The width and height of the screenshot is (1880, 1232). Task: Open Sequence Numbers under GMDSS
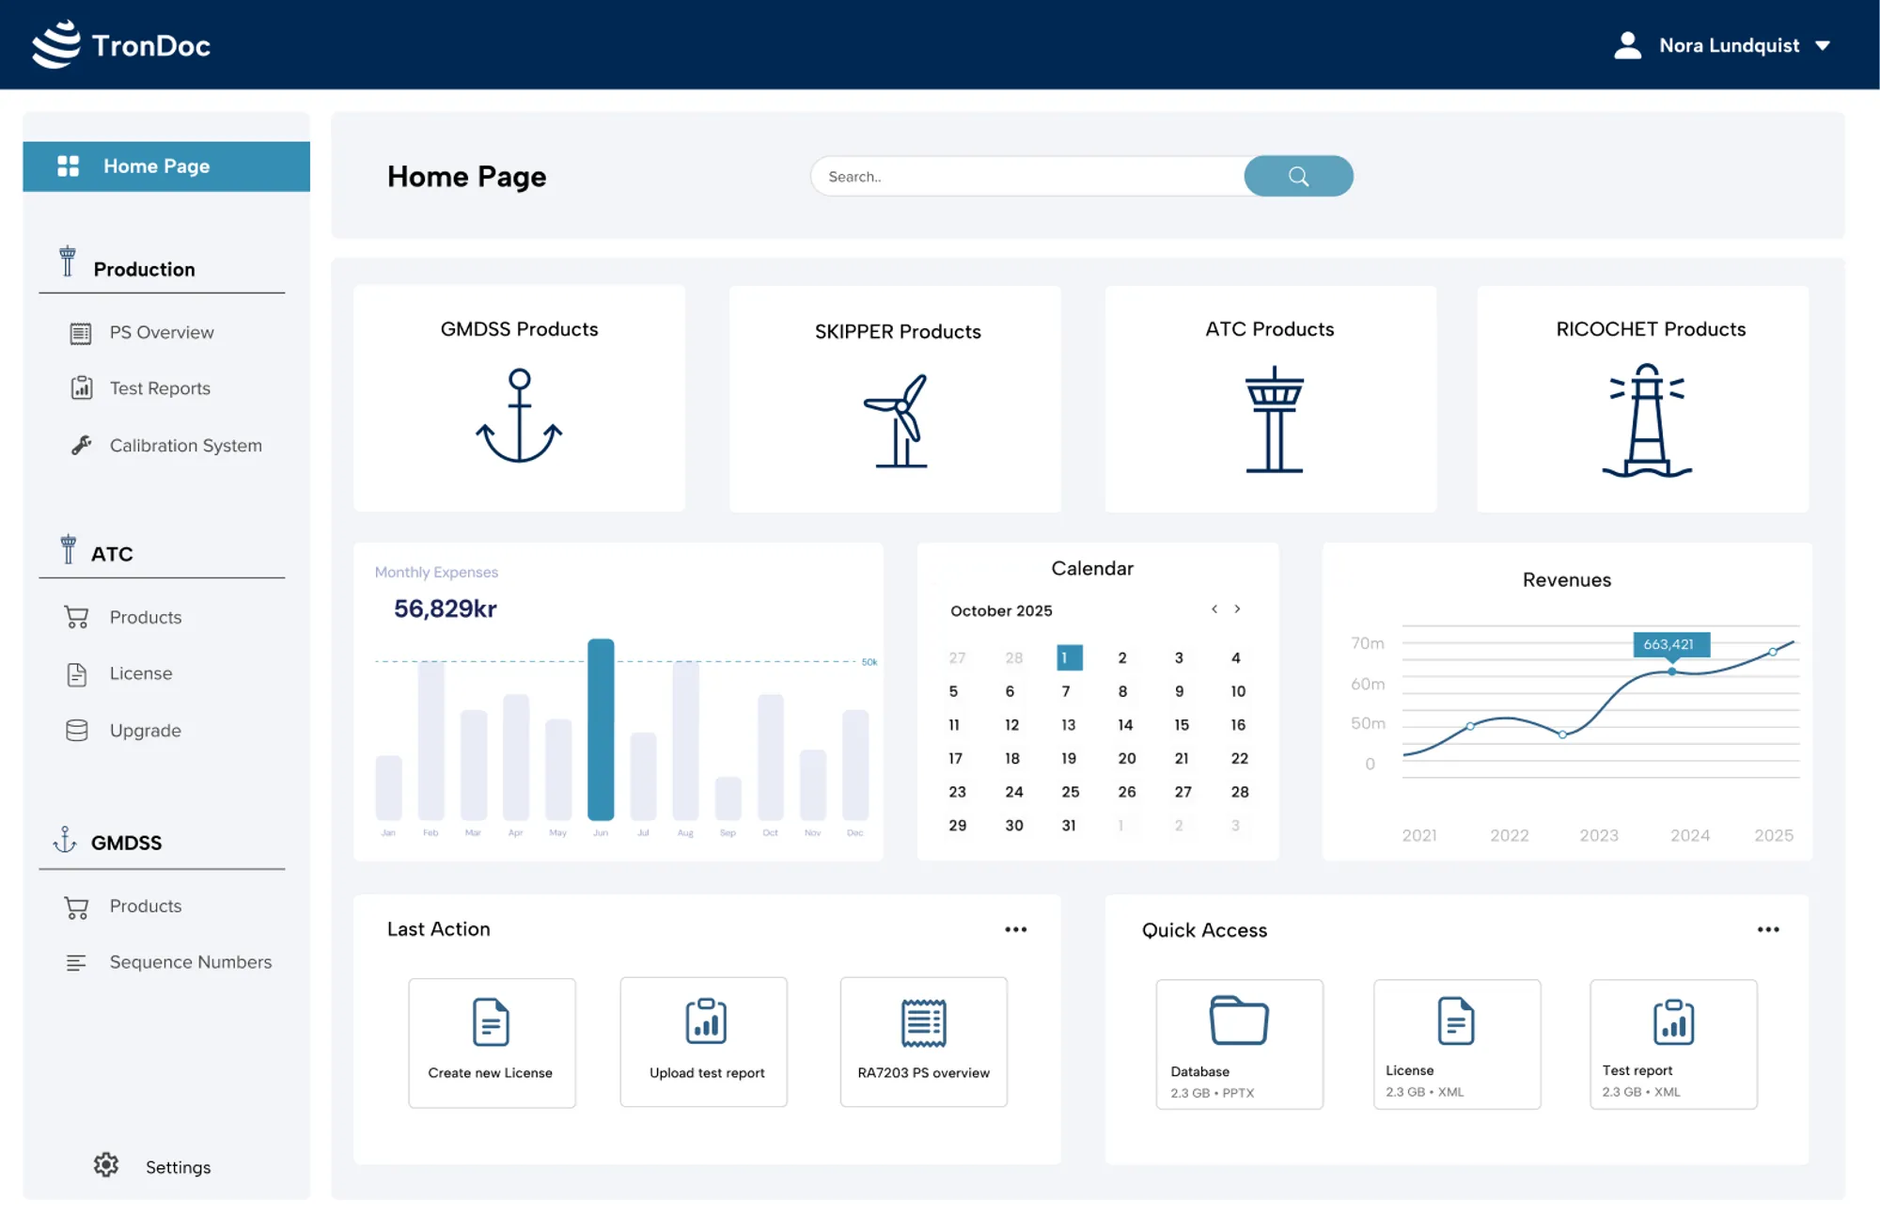coord(190,962)
